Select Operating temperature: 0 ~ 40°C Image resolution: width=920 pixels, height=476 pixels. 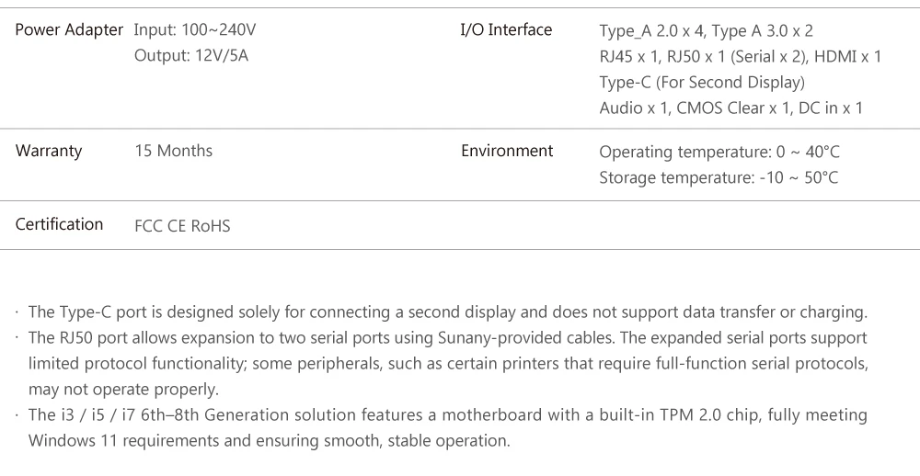point(719,152)
